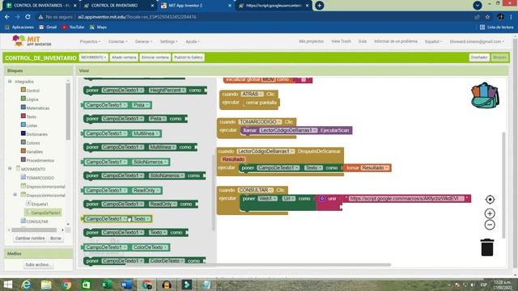Click the Cambiar nombre button
Image resolution: width=518 pixels, height=291 pixels.
point(30,238)
